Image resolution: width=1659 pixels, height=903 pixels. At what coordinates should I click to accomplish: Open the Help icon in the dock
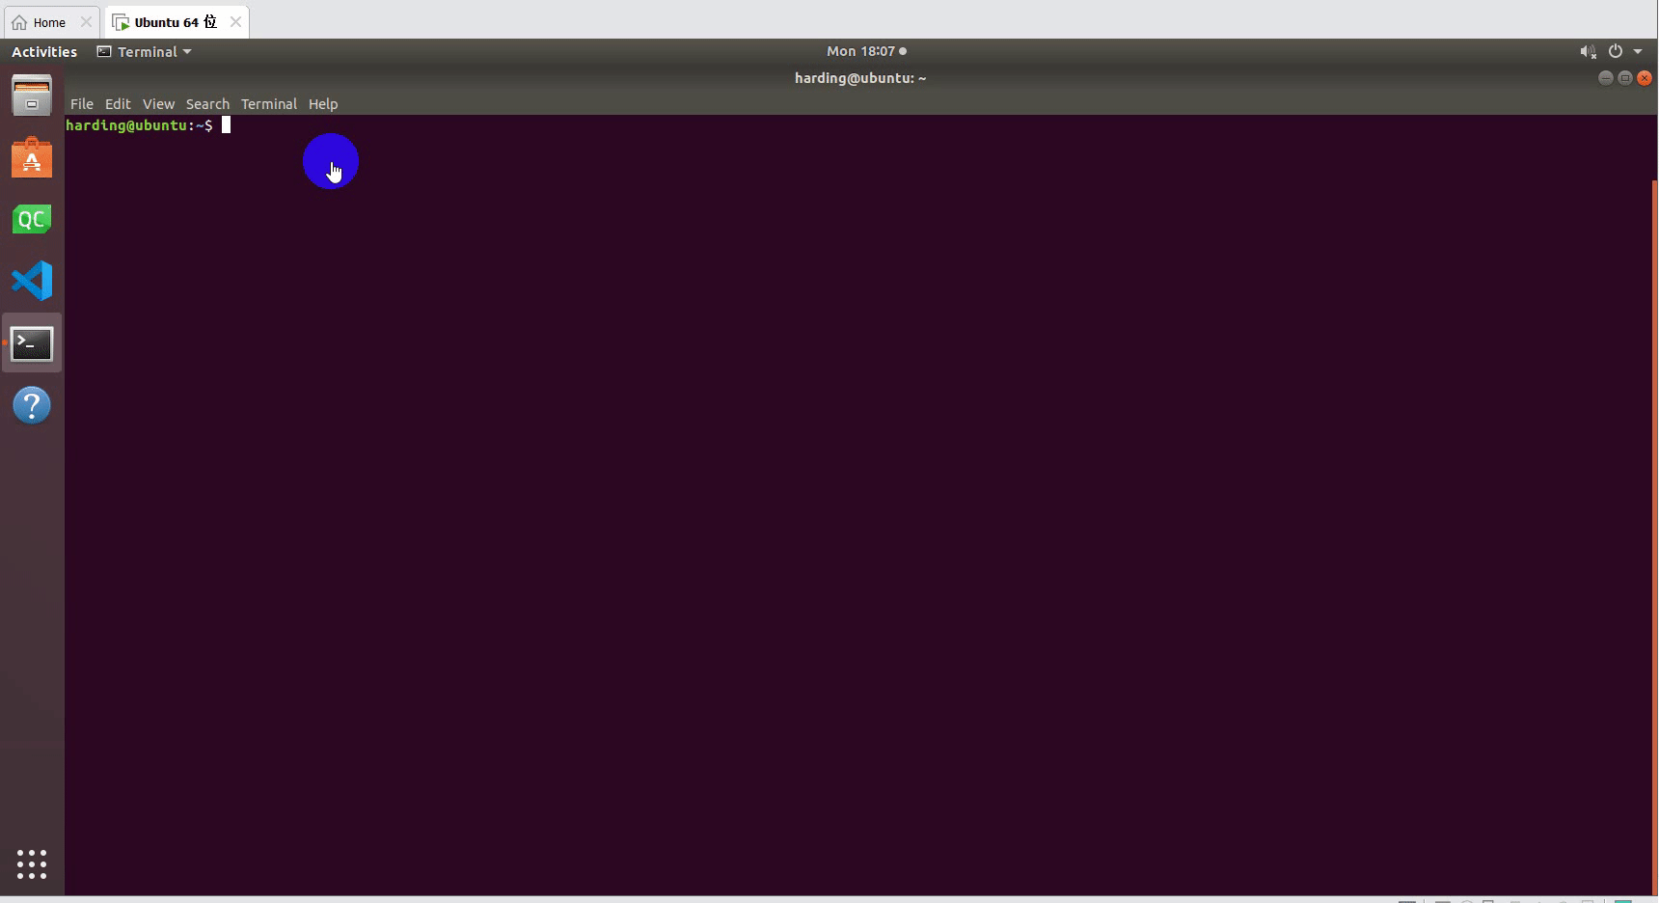point(32,405)
